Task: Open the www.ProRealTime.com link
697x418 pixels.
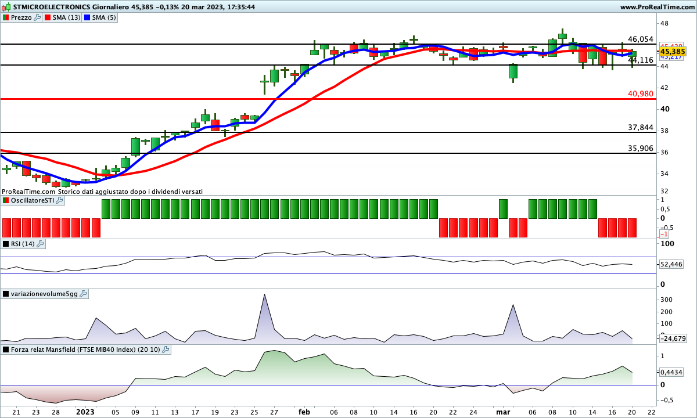Action: 658,7
